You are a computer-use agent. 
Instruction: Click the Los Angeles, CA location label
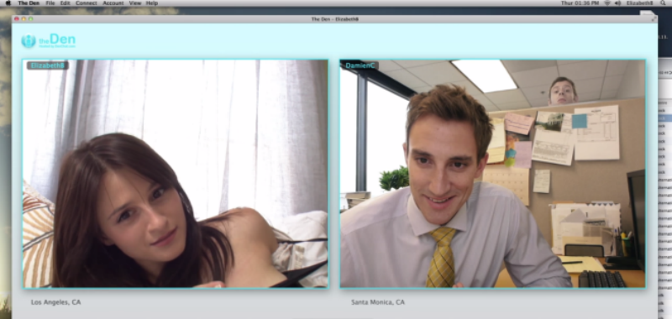[x=55, y=302]
